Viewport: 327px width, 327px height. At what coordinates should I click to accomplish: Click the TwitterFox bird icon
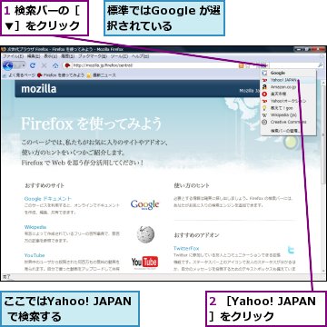coord(291,250)
